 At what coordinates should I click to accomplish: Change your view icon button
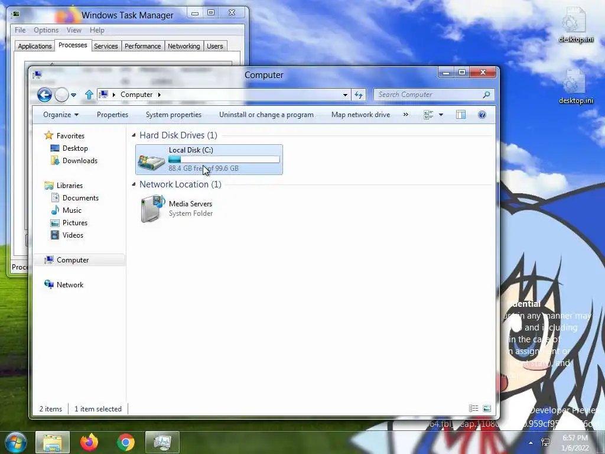pyautogui.click(x=428, y=115)
